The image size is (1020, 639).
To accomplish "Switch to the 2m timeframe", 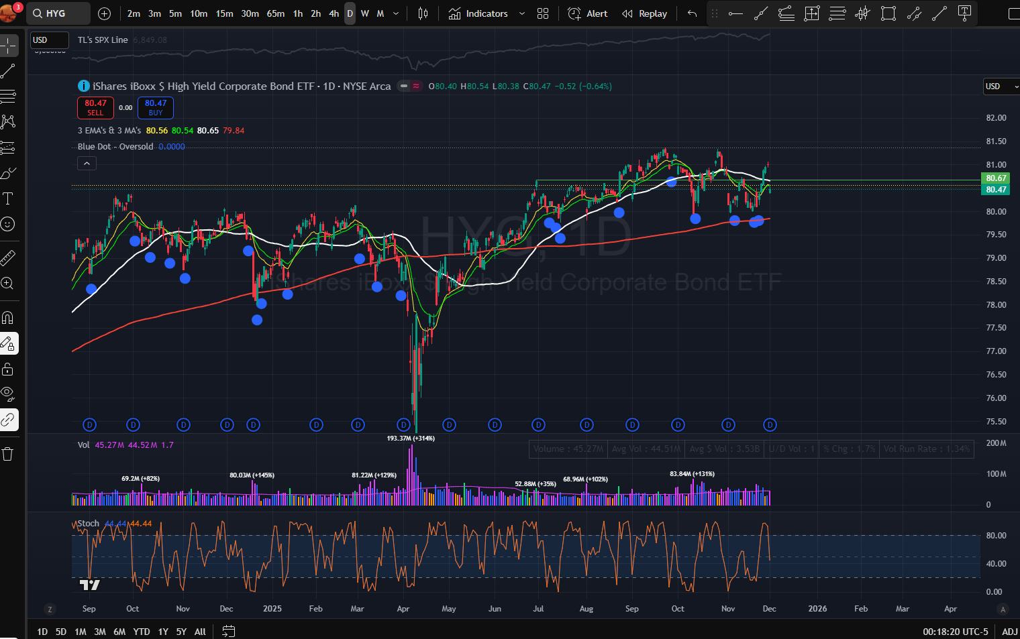I will click(x=134, y=13).
